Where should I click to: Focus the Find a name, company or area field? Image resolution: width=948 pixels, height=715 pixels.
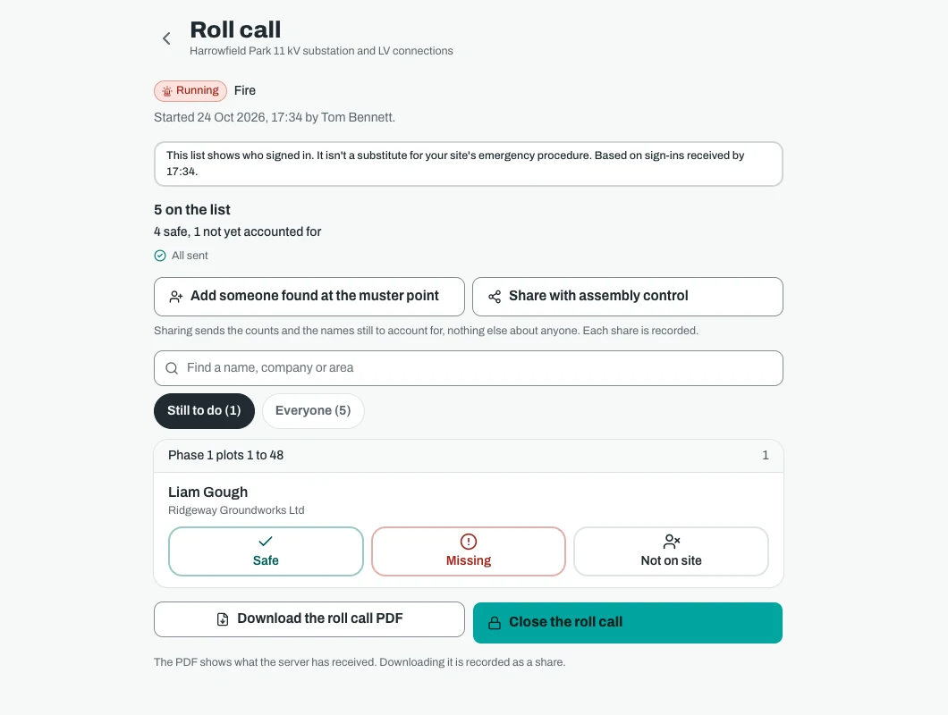coord(469,368)
